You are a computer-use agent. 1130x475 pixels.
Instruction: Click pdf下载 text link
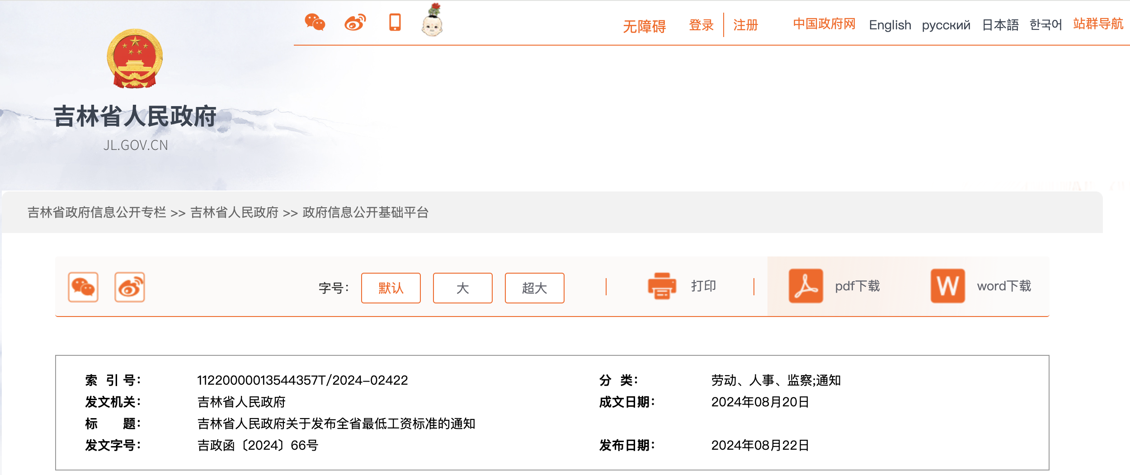pos(857,286)
